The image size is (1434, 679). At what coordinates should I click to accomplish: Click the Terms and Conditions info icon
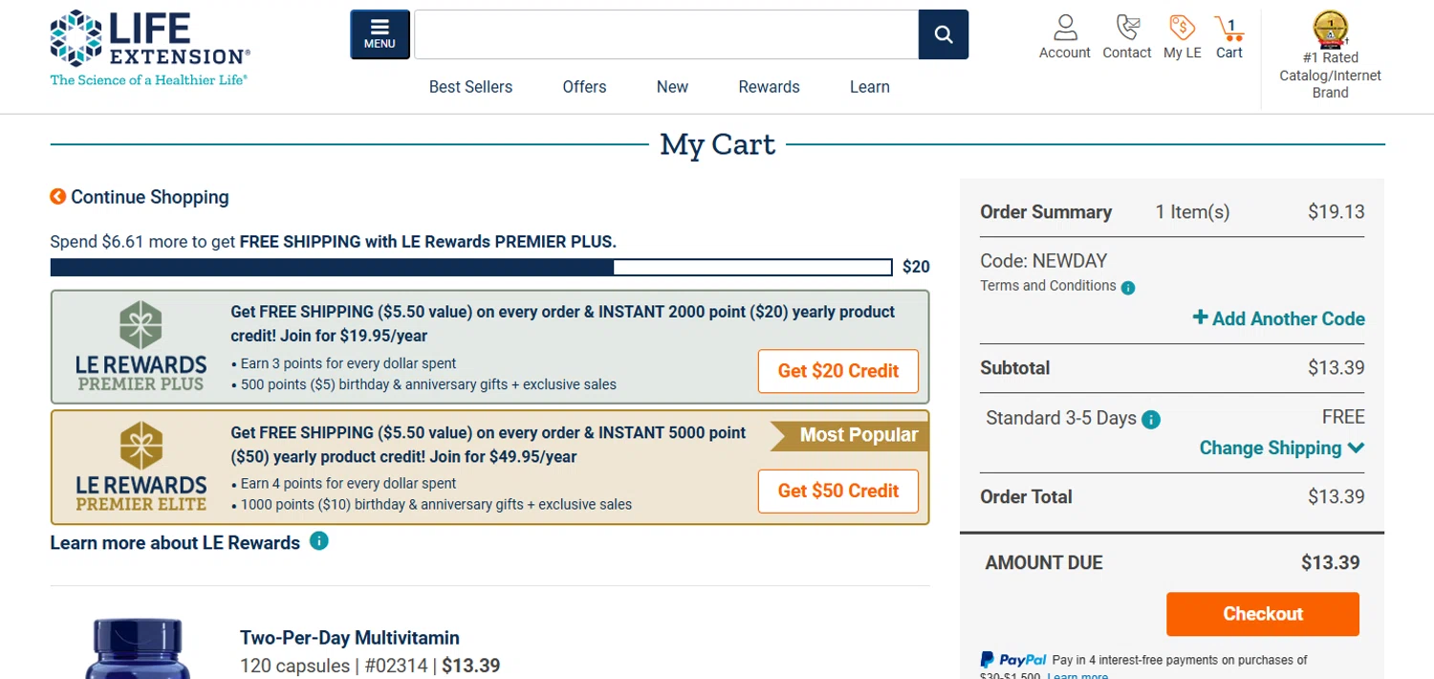pyautogui.click(x=1128, y=287)
